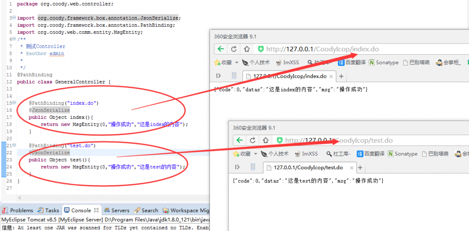This screenshot has width=469, height=231.
Task: Open 百度翻译 bookmark in test.do browser
Action: (x=371, y=154)
